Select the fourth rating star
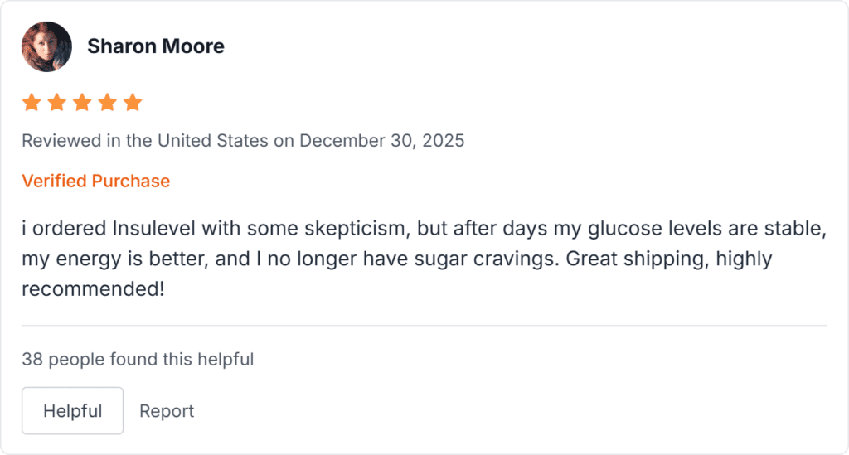Image resolution: width=849 pixels, height=455 pixels. tap(108, 103)
